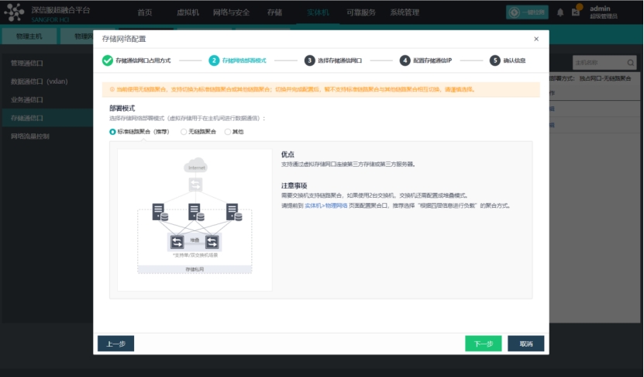
Task: Follow the 实体机>物理网络 link
Action: tap(326, 206)
